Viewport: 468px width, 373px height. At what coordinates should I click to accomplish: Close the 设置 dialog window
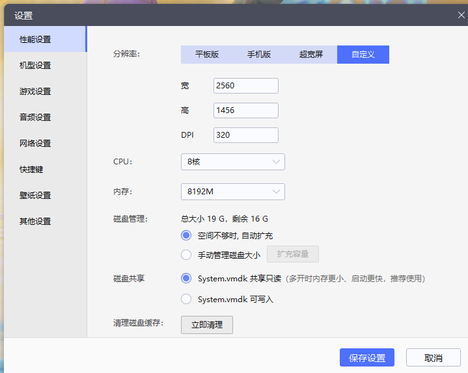click(461, 15)
